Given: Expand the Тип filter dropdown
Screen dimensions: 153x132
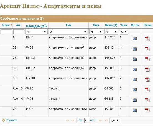Looking at the screenshot, I should pyautogui.click(x=68, y=32).
